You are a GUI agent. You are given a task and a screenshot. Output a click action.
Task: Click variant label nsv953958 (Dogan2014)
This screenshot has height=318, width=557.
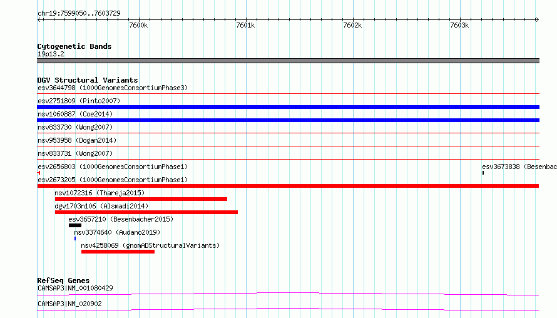(77, 140)
